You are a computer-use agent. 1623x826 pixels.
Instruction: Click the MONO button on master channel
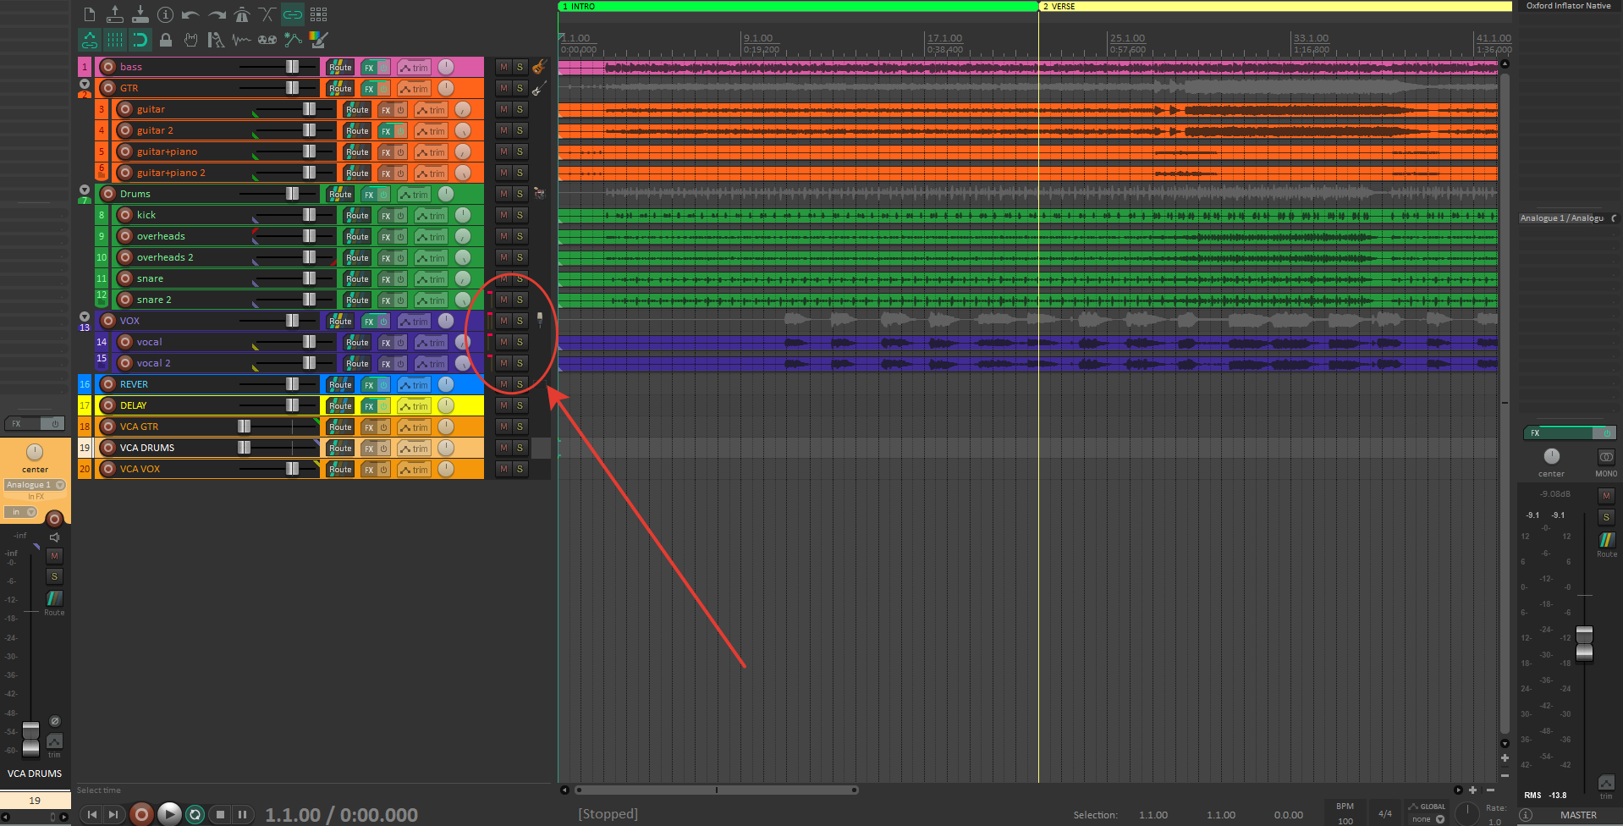pos(1606,457)
